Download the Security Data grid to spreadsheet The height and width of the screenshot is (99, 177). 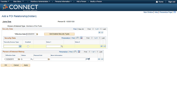(81, 38)
